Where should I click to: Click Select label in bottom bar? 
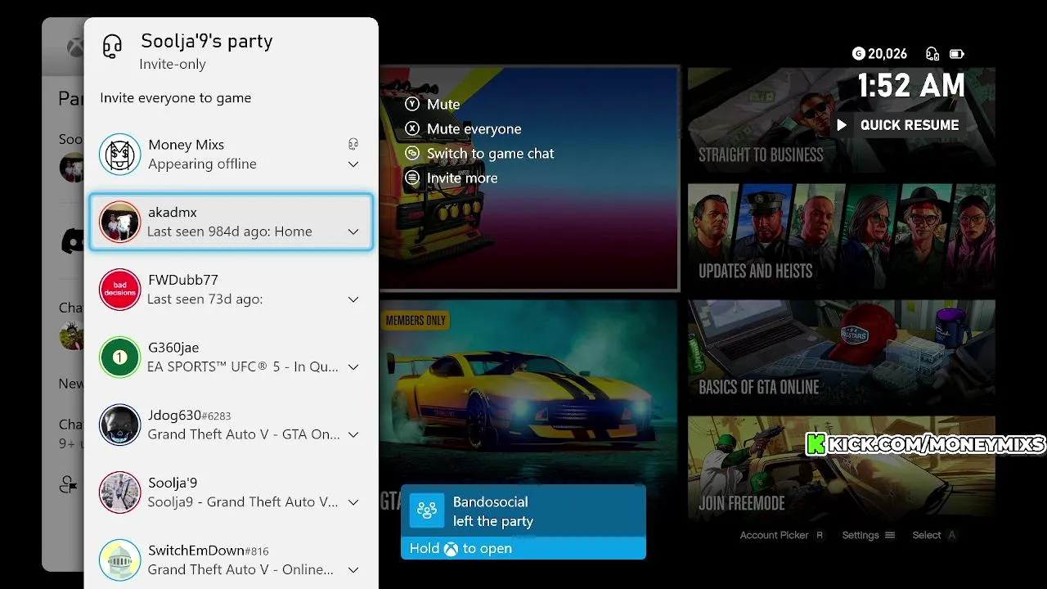tap(927, 535)
